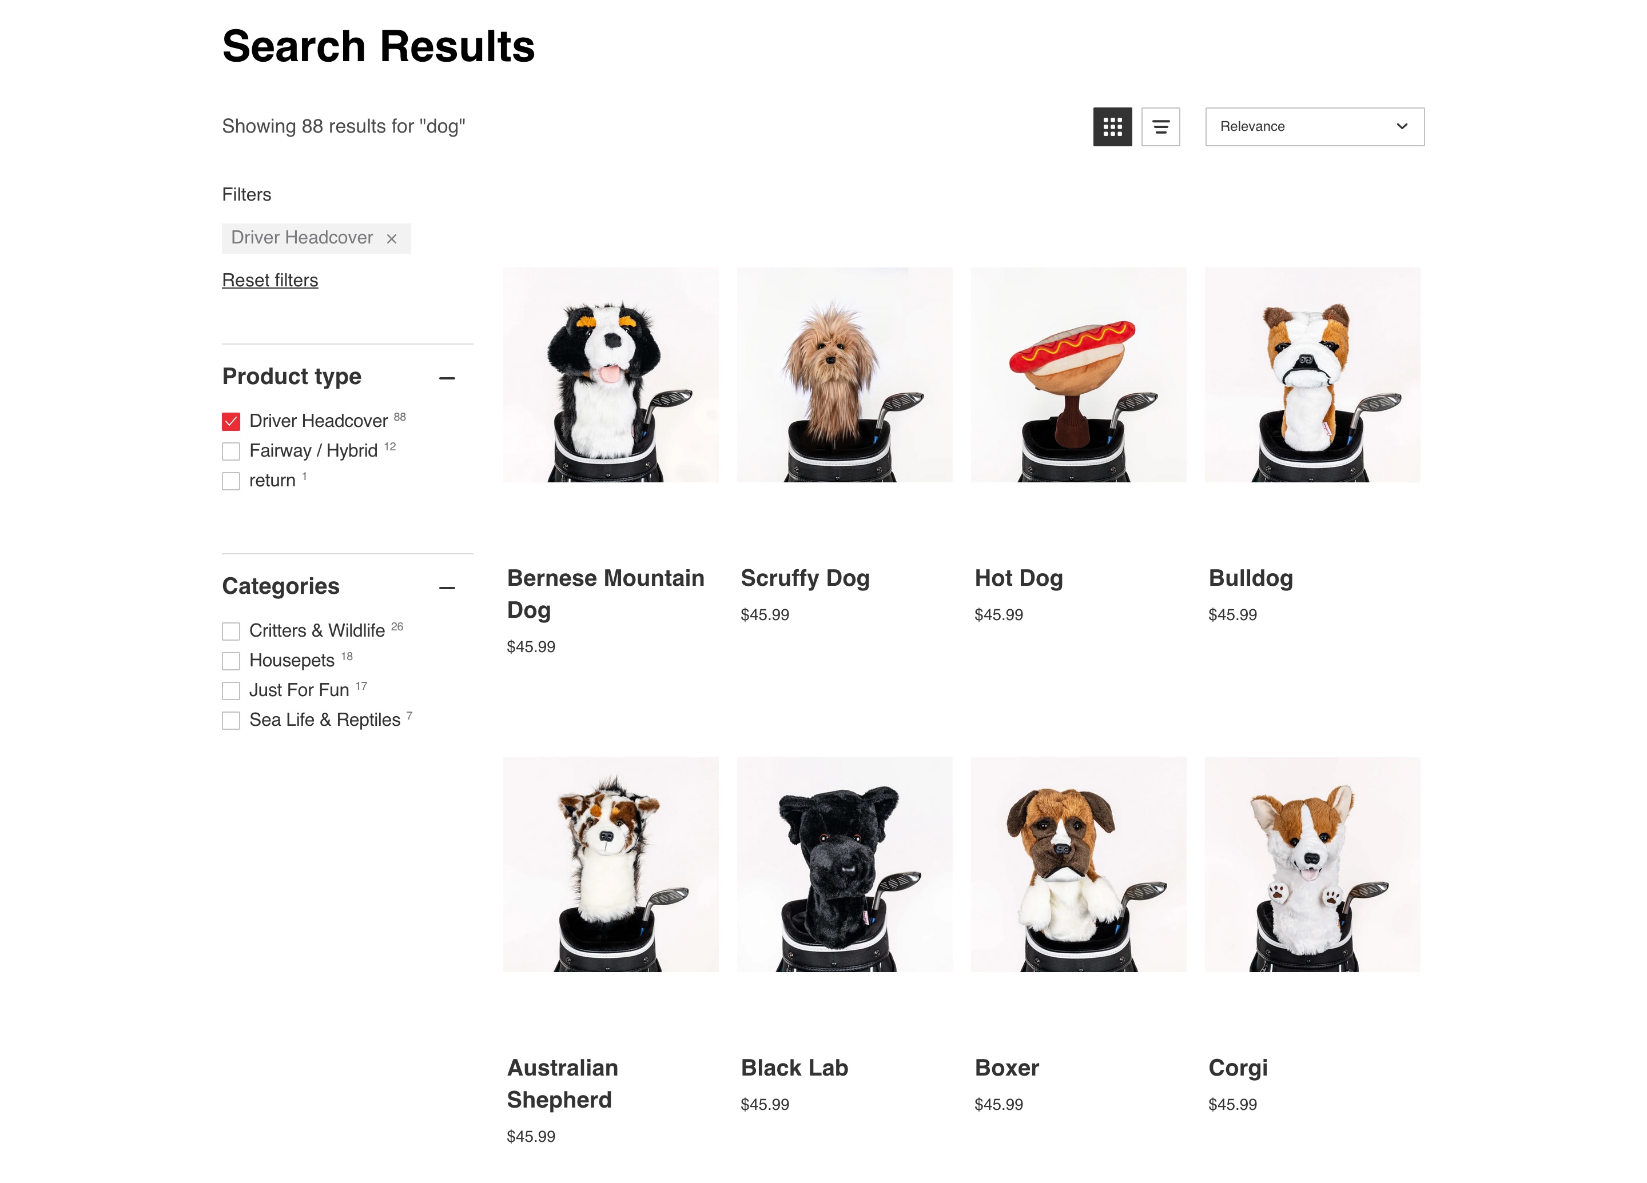The width and height of the screenshot is (1647, 1183).
Task: Tick the Sea Life & Reptiles checkbox
Action: point(231,721)
